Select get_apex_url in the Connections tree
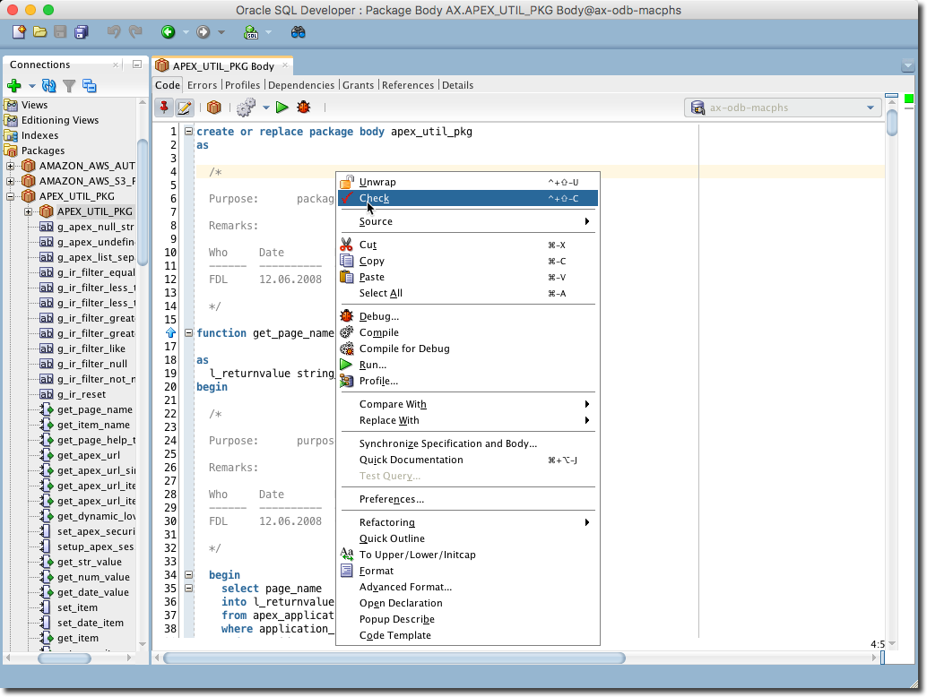This screenshot has width=927, height=697. click(88, 455)
